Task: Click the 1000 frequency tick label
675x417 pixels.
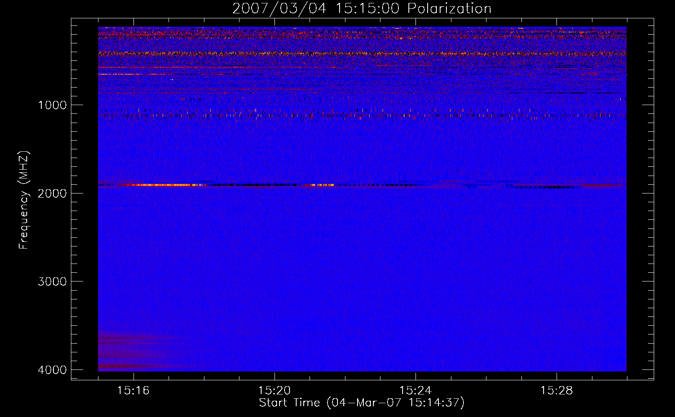Action: [52, 105]
